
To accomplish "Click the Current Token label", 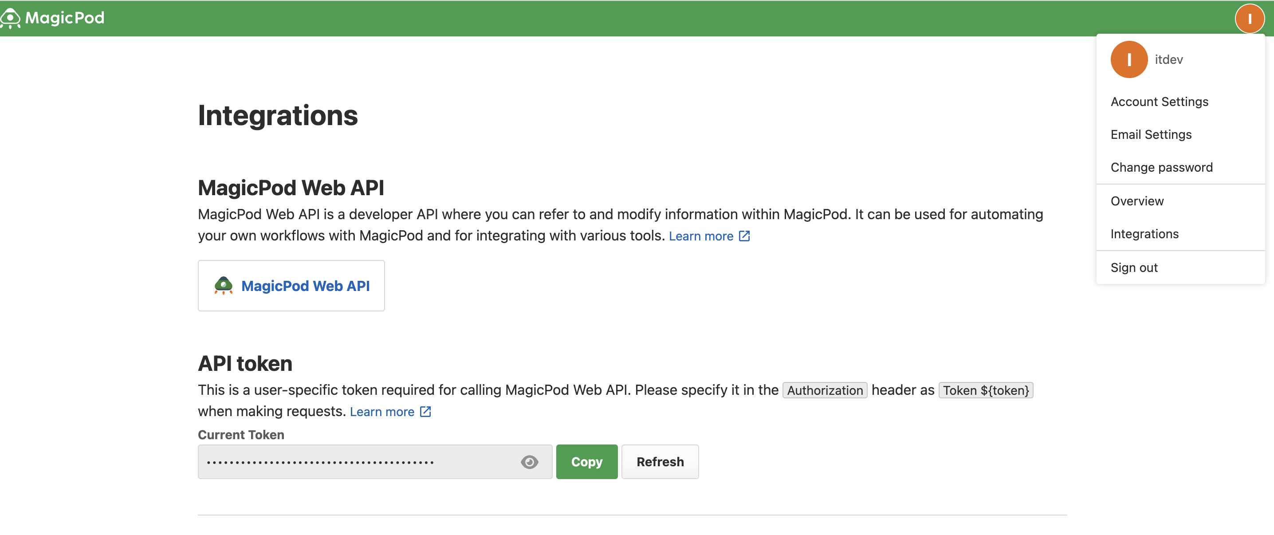I will (x=241, y=435).
